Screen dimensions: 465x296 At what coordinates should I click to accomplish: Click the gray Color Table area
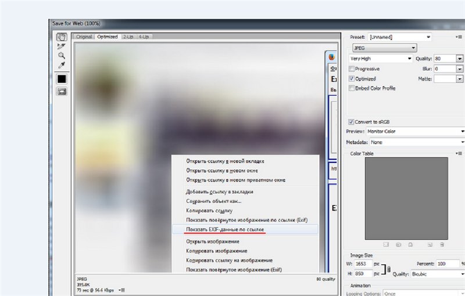tap(406, 198)
